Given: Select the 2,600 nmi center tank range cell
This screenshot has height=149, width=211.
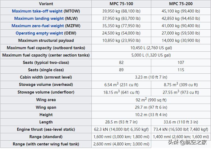Looking at the screenshot, I should tap(121, 144).
